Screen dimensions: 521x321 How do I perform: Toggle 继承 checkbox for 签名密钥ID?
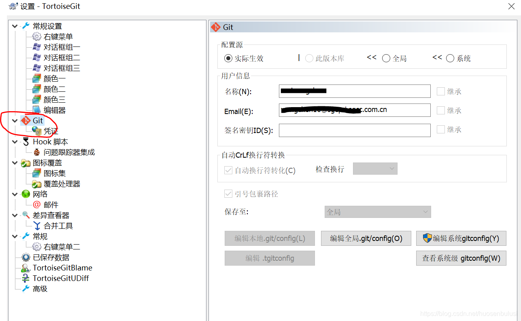pyautogui.click(x=441, y=130)
